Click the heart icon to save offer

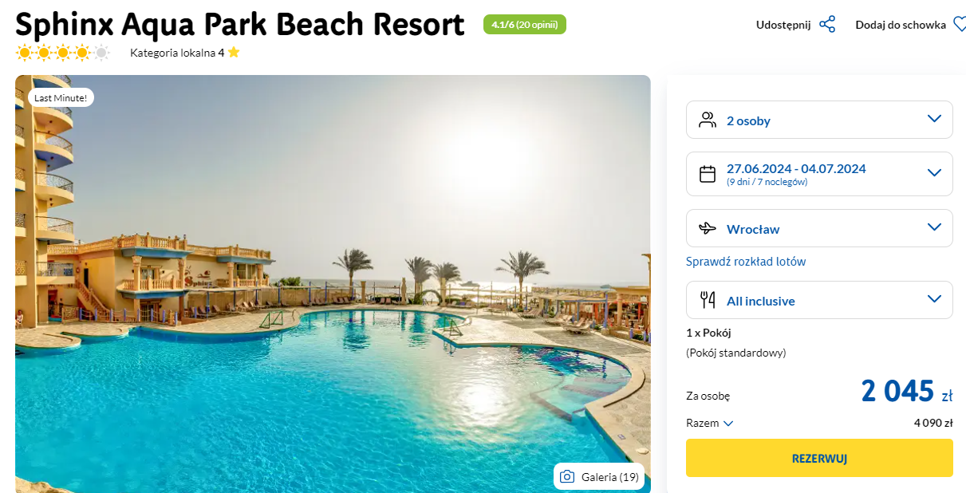click(x=959, y=25)
